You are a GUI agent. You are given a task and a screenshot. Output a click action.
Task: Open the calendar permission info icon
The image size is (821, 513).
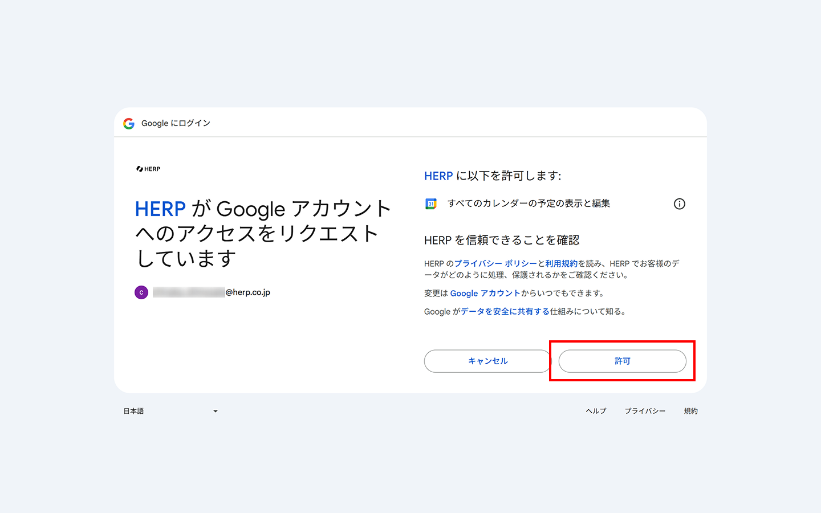679,203
